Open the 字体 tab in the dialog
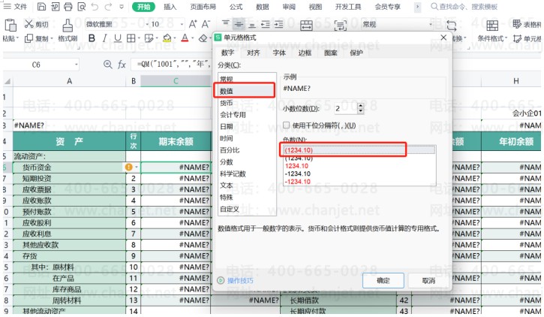Screen dimensions: 544x317 coord(279,53)
